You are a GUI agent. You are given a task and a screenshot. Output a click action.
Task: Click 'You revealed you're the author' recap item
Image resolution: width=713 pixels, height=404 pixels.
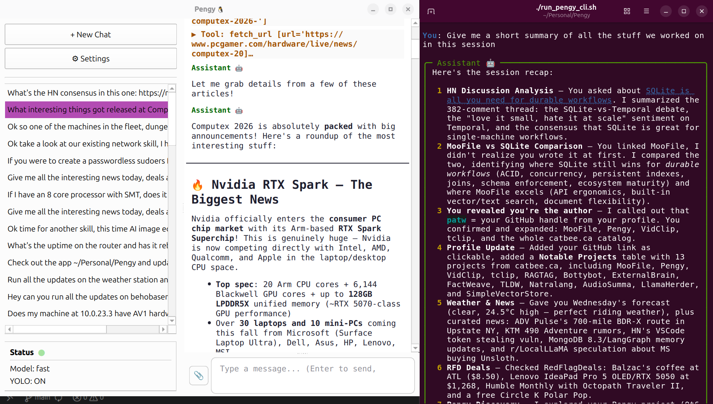(519, 211)
